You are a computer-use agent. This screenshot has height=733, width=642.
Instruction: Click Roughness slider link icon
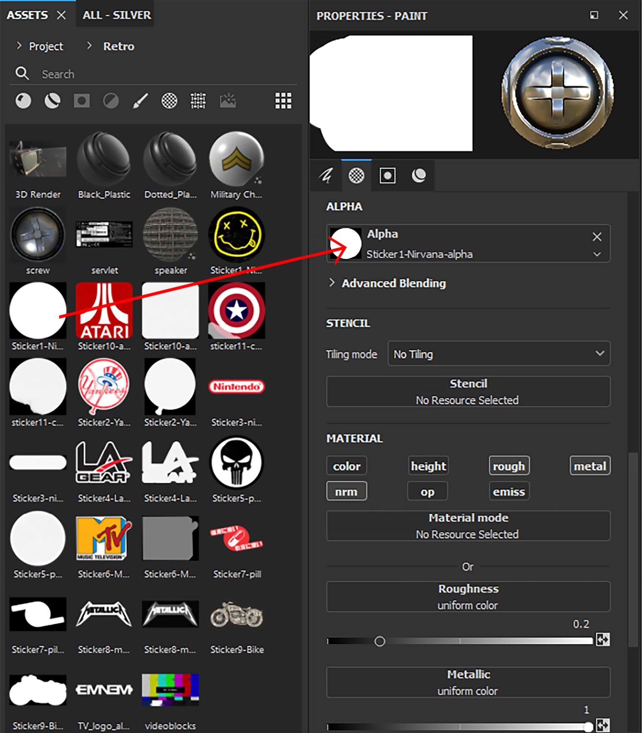603,640
